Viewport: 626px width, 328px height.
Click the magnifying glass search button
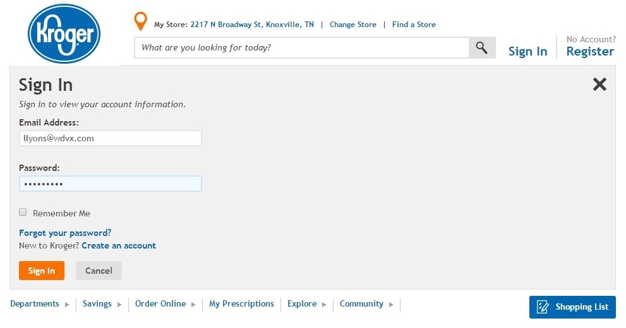(x=481, y=48)
